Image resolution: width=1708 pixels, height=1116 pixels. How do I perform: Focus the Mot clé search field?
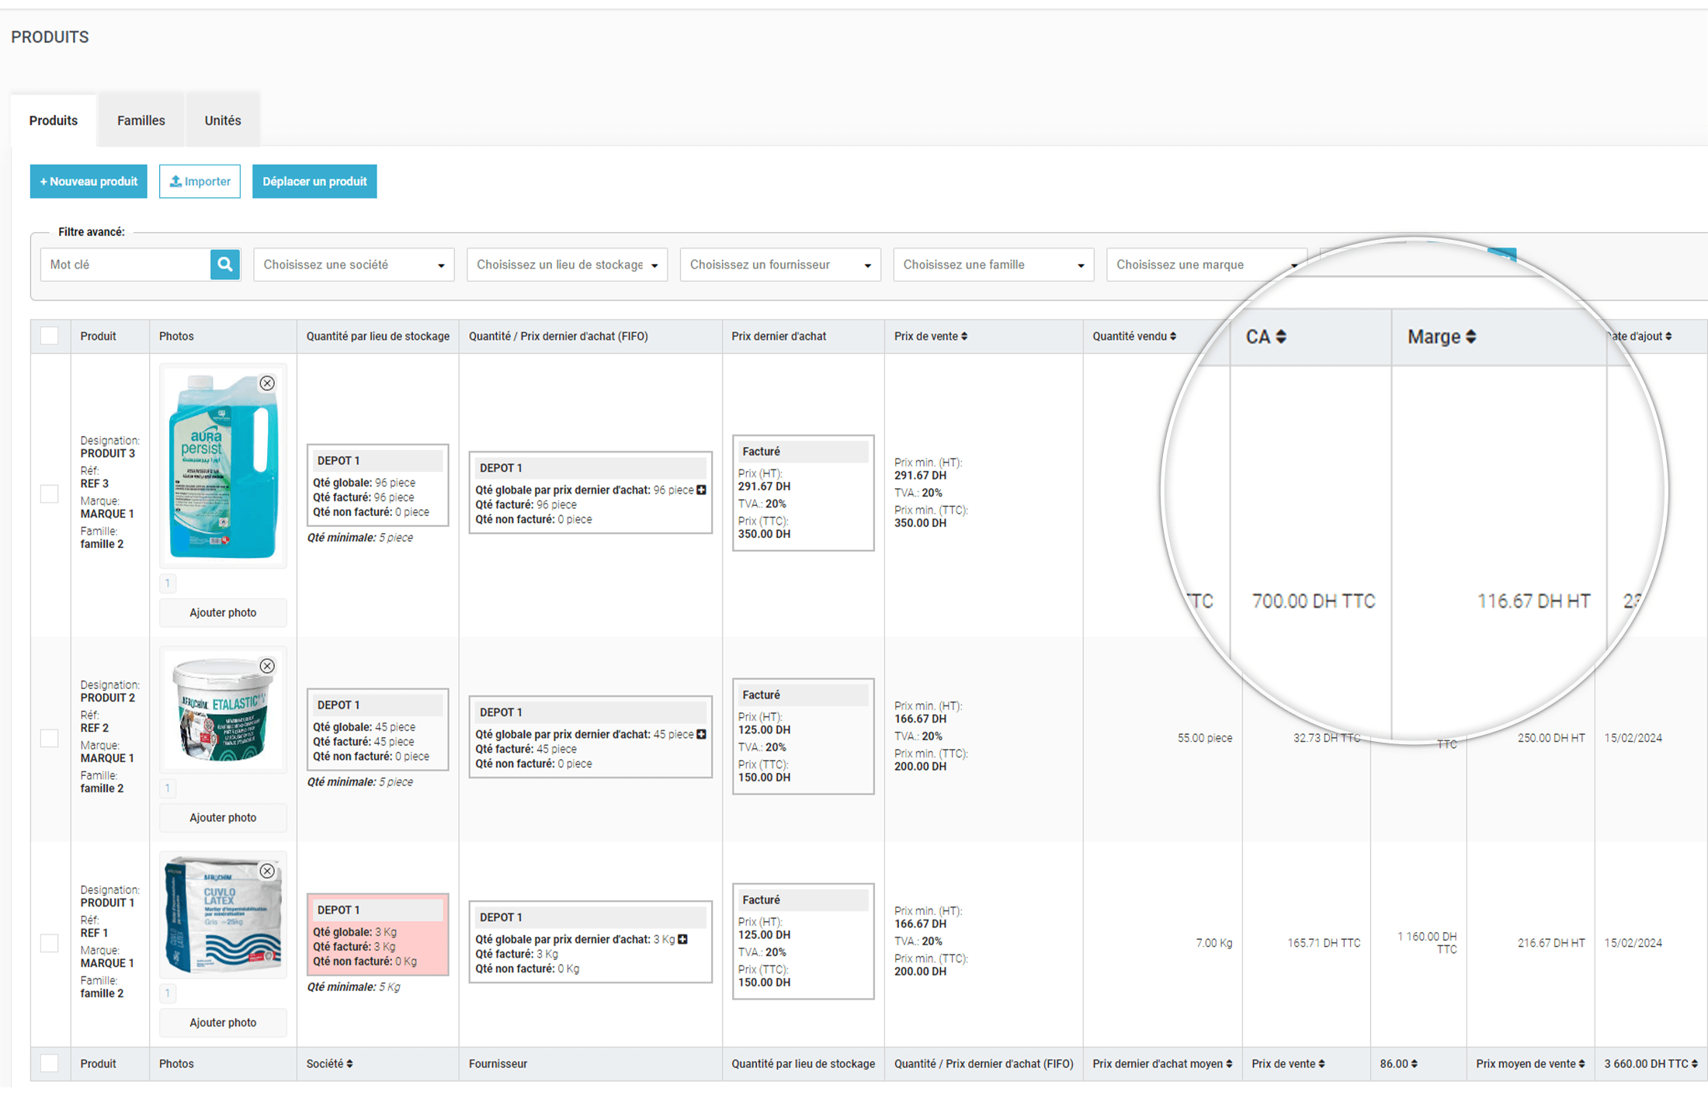[x=125, y=265]
